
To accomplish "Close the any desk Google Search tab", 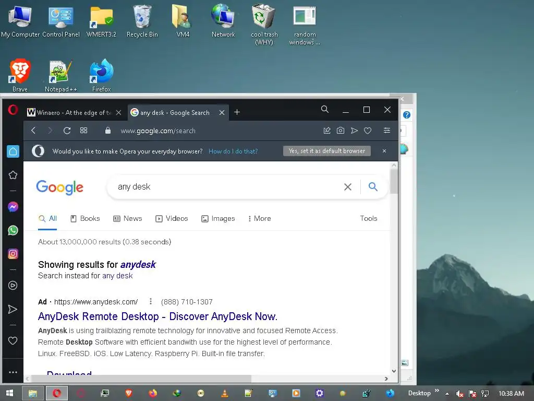I will pos(222,113).
